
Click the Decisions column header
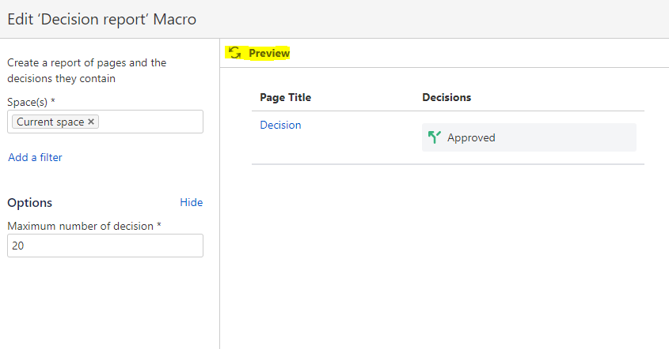click(447, 97)
